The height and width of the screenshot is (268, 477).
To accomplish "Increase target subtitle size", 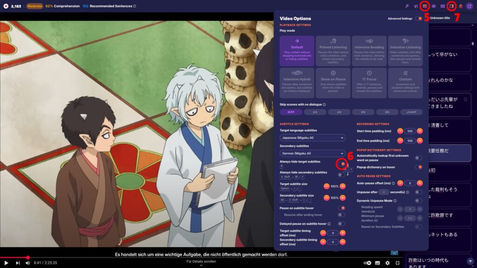I will [342, 186].
